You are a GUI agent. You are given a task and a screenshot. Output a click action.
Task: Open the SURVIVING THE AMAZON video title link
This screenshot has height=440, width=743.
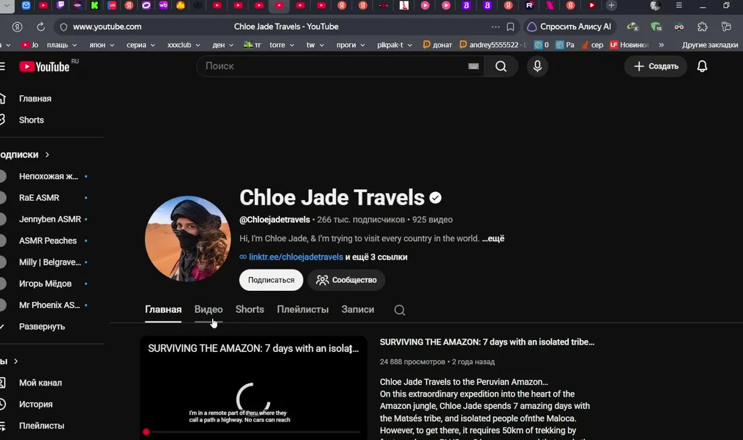[487, 342]
